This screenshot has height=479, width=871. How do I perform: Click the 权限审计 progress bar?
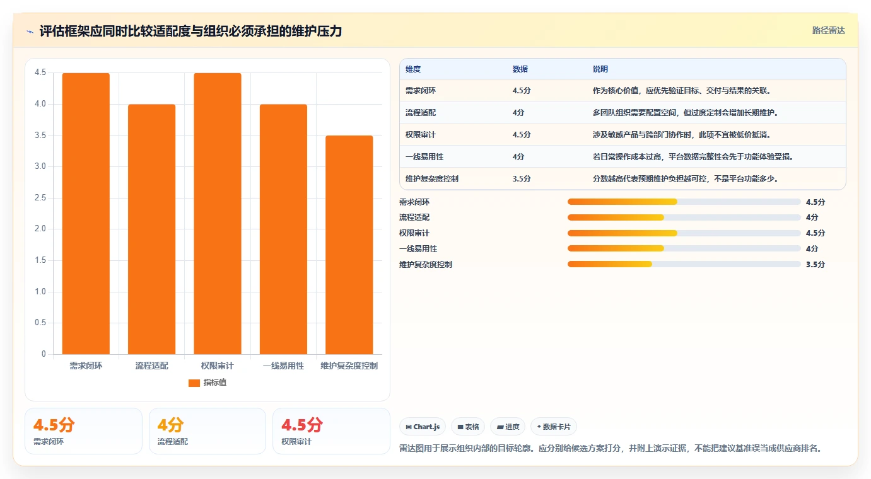(x=684, y=233)
